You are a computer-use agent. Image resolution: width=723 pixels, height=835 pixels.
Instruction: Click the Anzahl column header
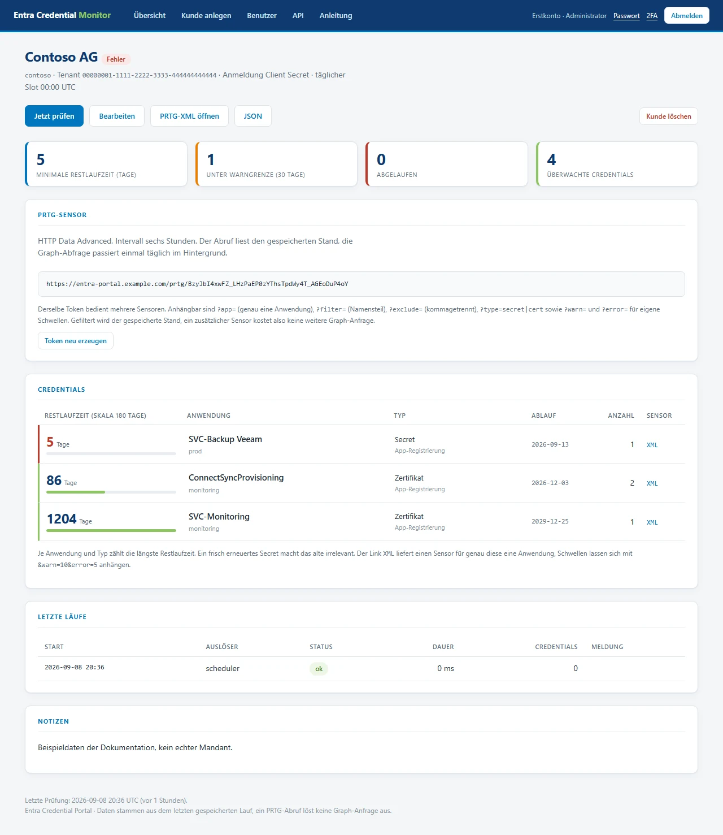(x=621, y=416)
